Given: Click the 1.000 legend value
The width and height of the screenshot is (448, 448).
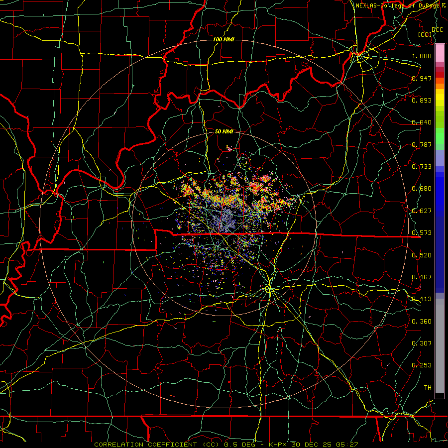Looking at the screenshot, I should tap(422, 56).
